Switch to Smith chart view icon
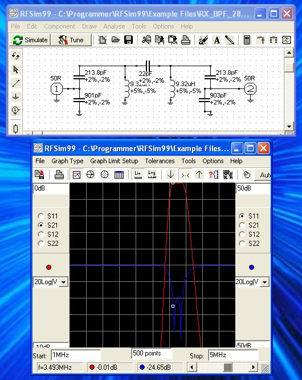The width and height of the screenshot is (302, 380). 90,175
